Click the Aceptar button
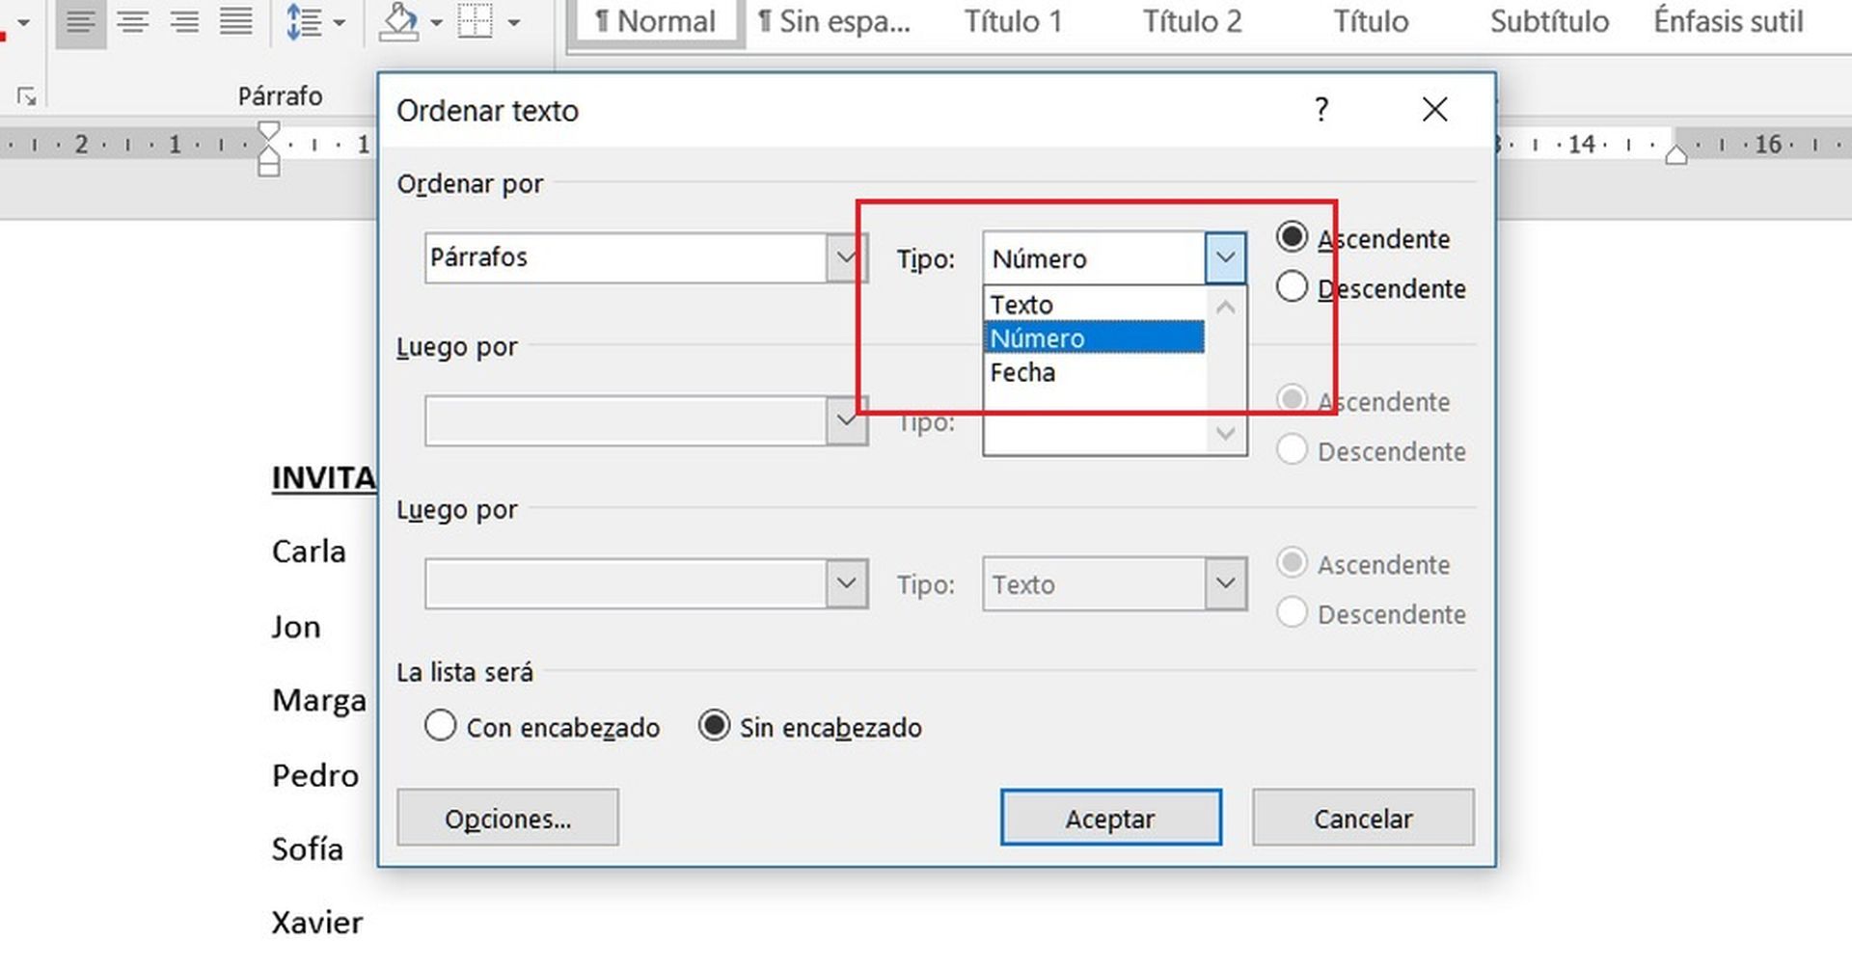 pos(1110,818)
